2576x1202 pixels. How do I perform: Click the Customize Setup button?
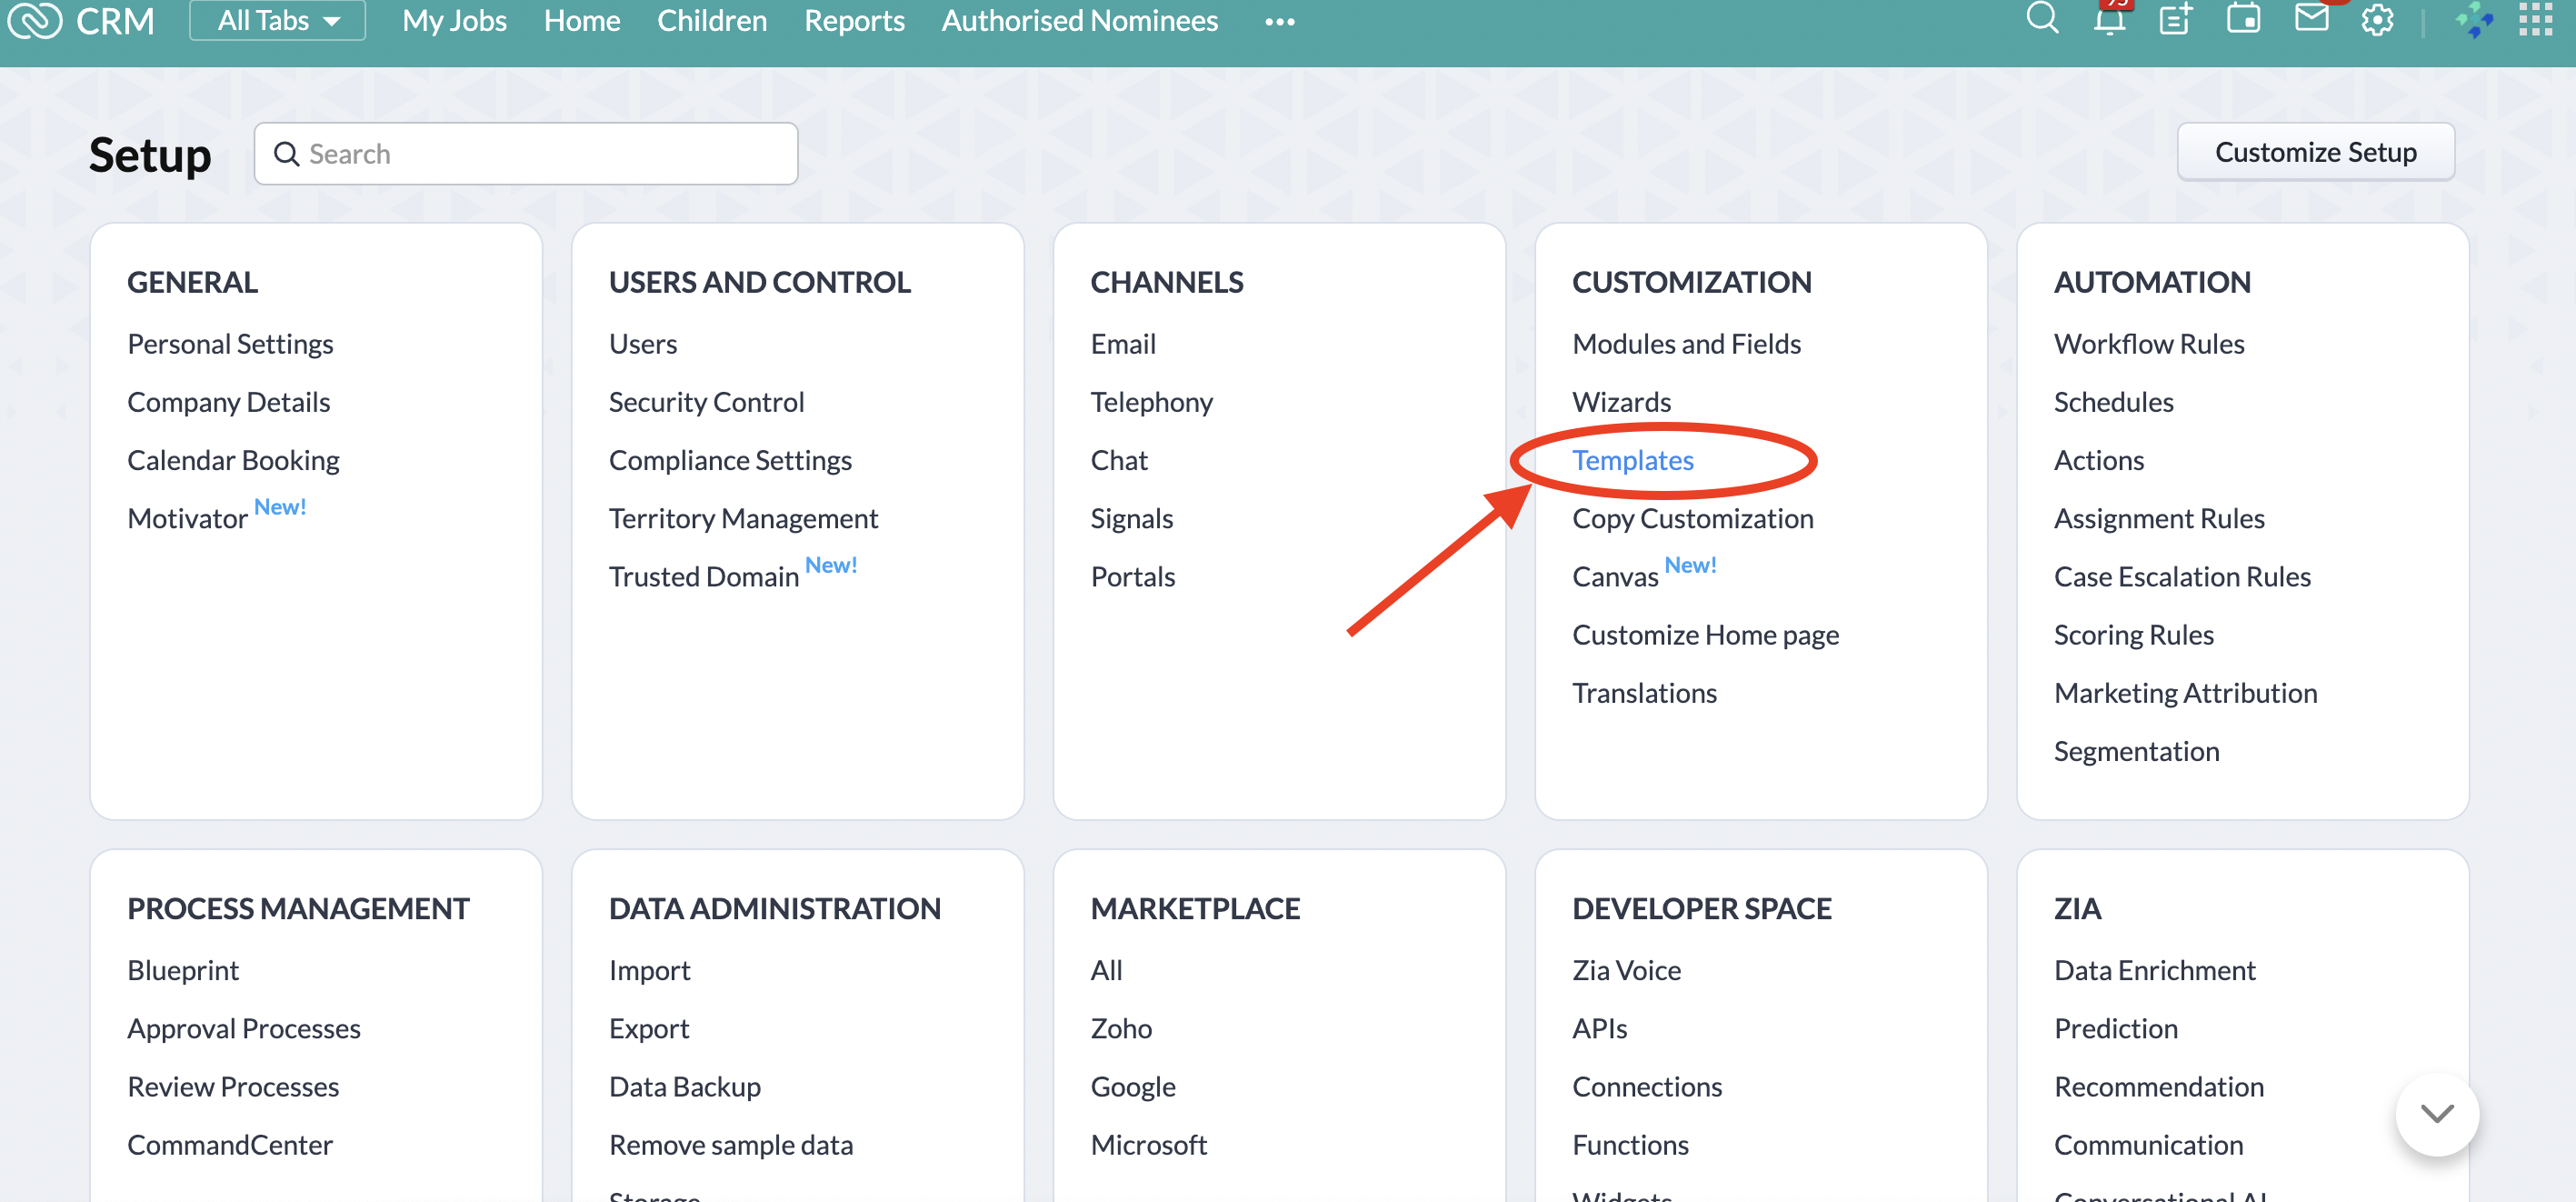tap(2315, 152)
